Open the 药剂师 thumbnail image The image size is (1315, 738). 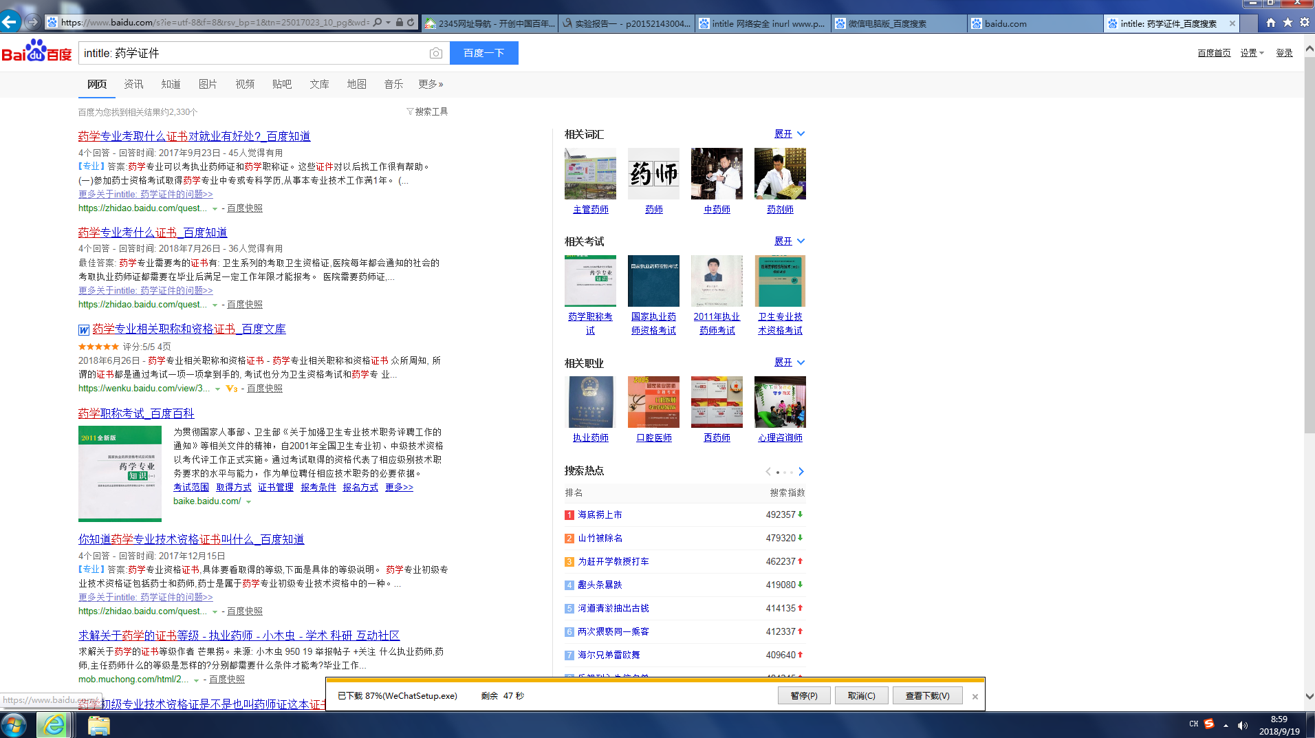[780, 173]
